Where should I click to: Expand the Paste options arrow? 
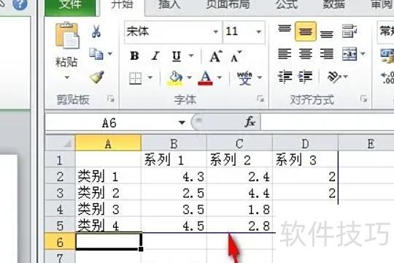click(x=67, y=77)
